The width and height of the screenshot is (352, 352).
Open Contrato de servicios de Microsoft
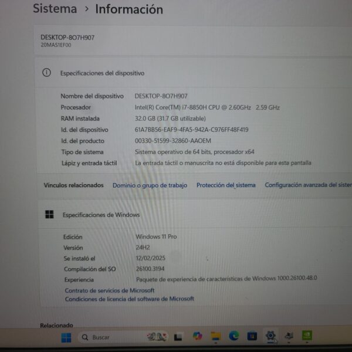coord(110,290)
